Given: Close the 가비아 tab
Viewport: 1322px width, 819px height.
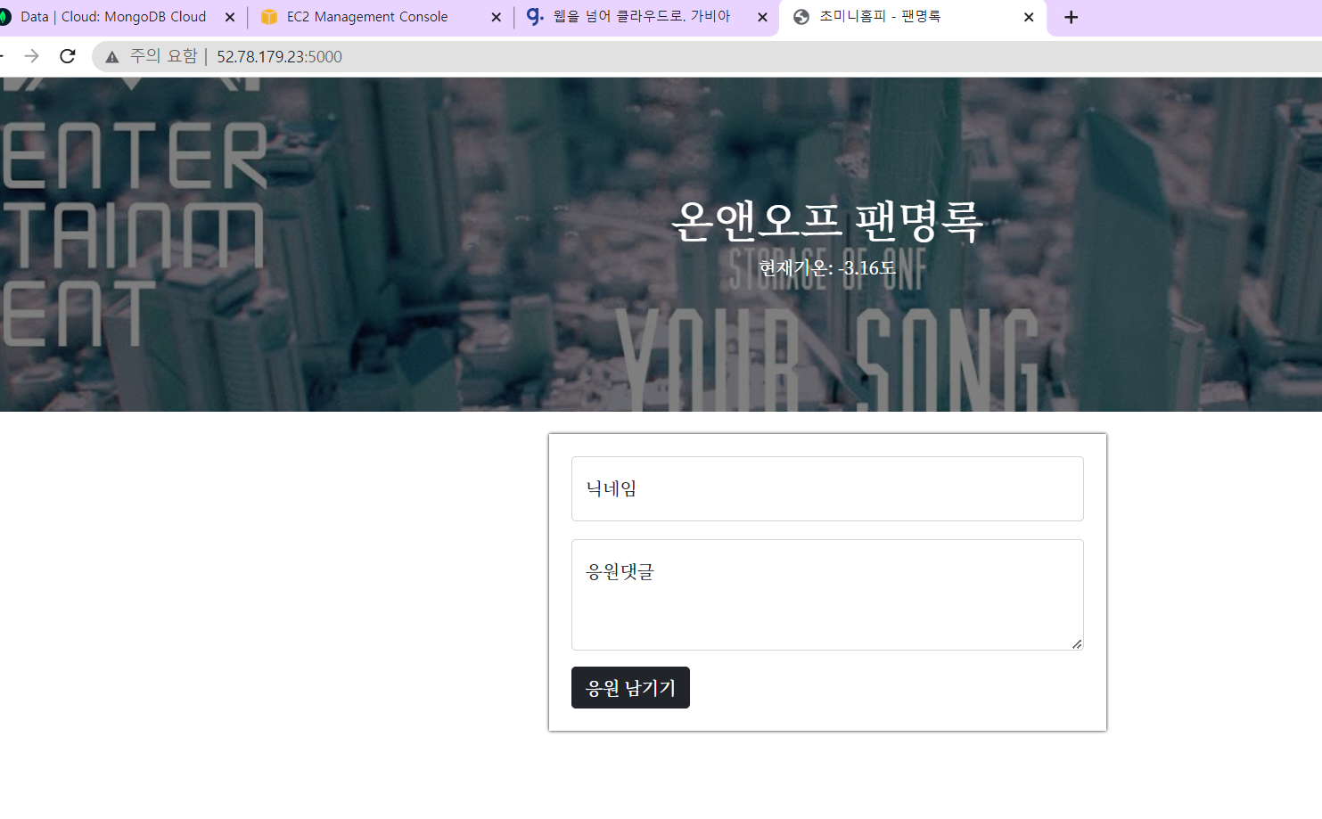Looking at the screenshot, I should [x=762, y=17].
